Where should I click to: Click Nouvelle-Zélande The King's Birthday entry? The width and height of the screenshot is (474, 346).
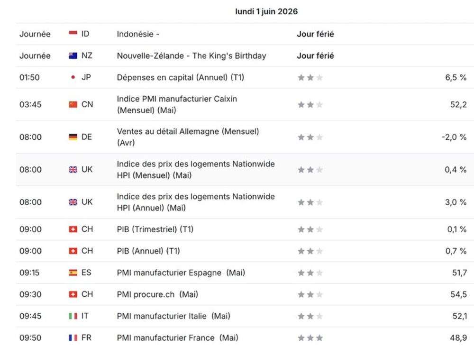pos(191,55)
